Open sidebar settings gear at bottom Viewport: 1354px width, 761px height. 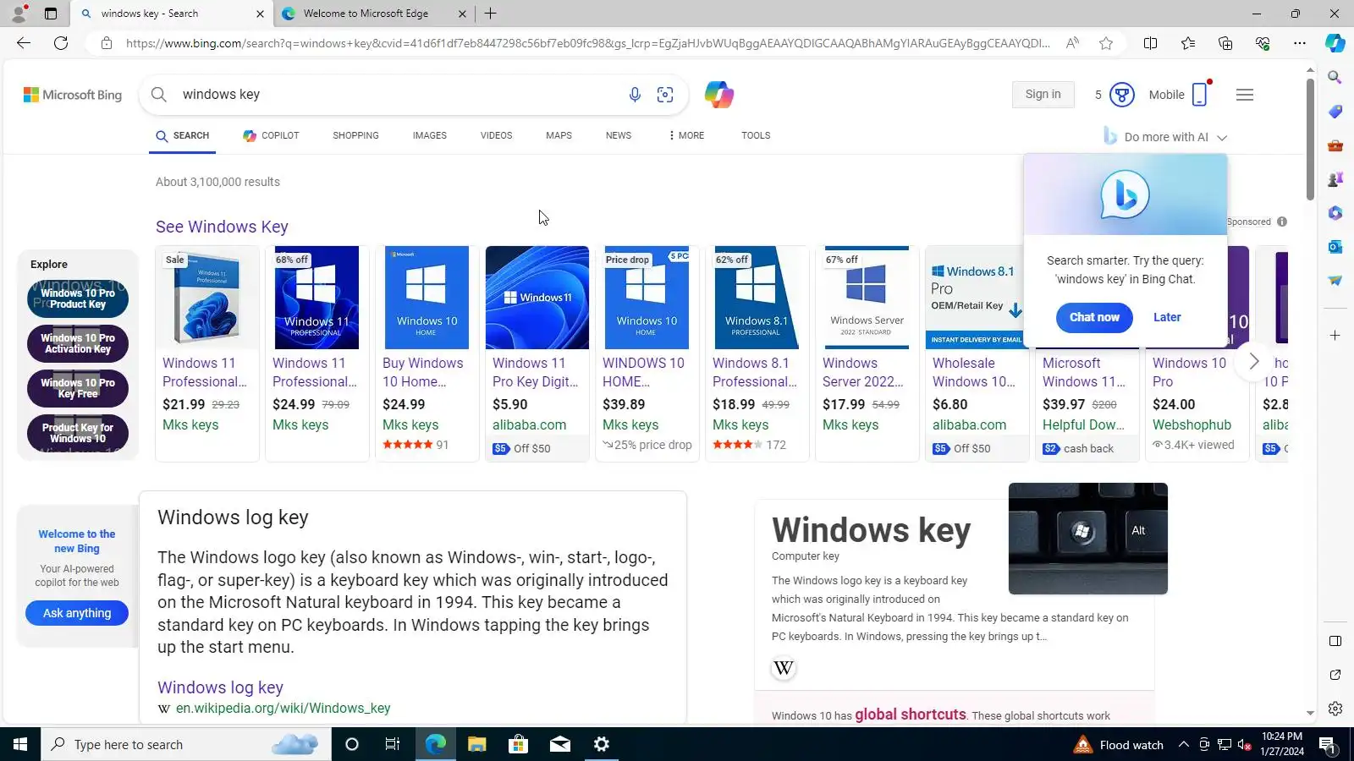click(x=1335, y=709)
